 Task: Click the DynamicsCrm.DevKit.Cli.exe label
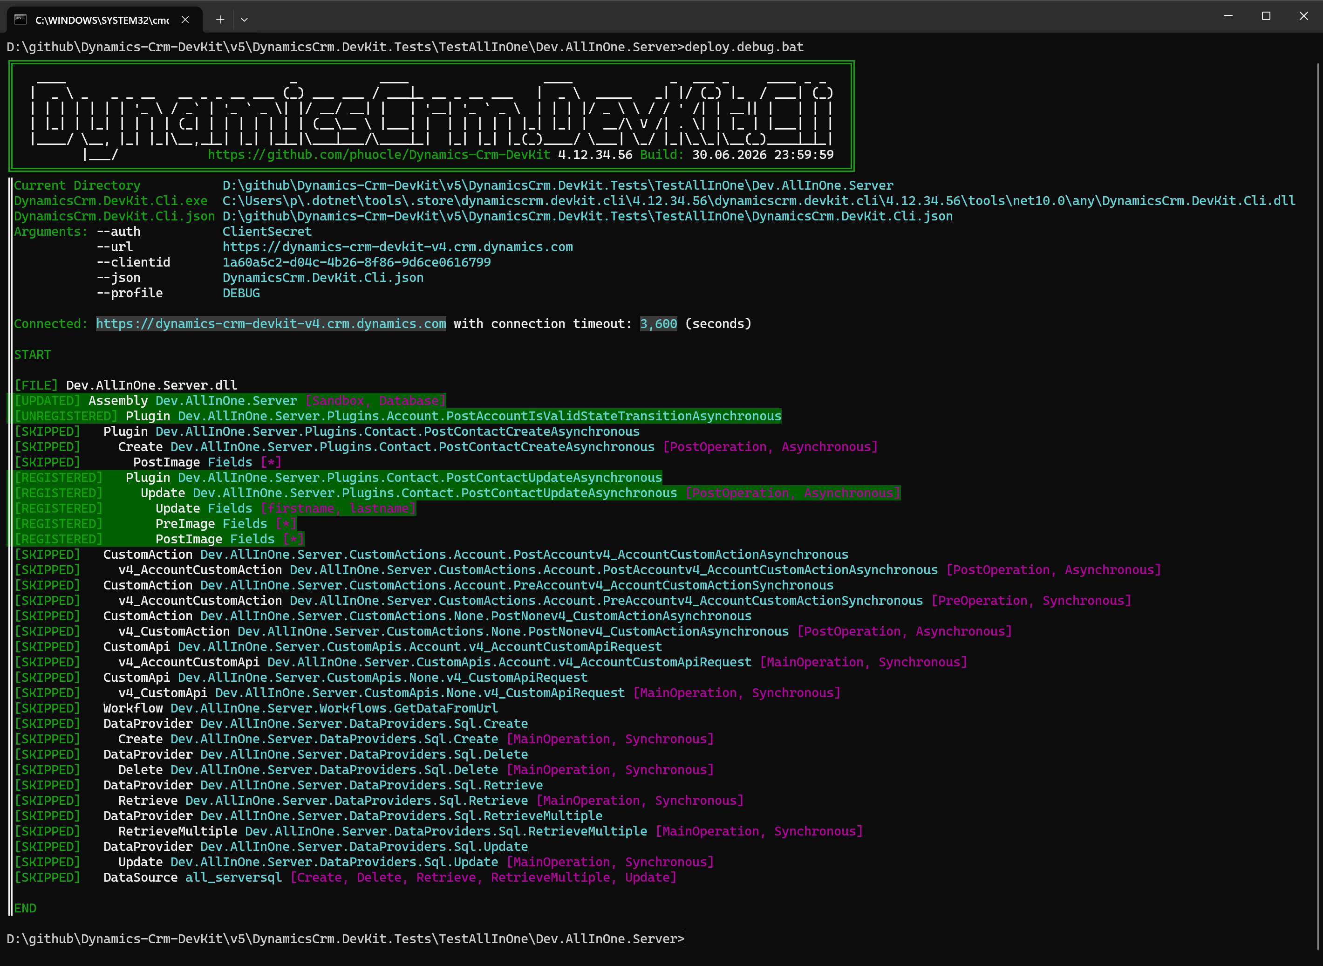110,200
